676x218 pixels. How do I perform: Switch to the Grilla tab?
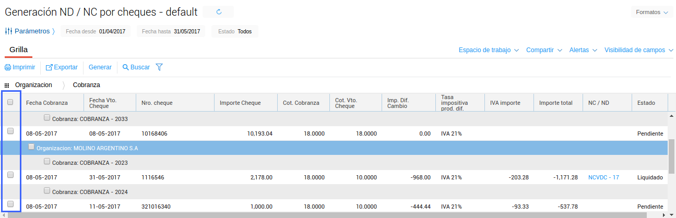point(18,50)
